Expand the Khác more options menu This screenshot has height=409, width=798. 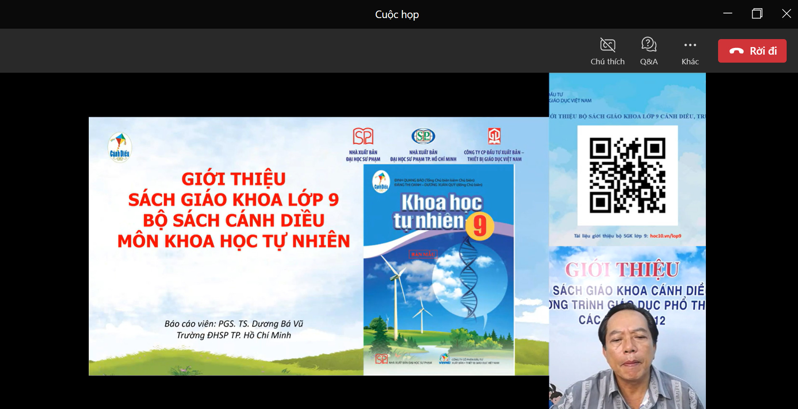click(x=690, y=45)
